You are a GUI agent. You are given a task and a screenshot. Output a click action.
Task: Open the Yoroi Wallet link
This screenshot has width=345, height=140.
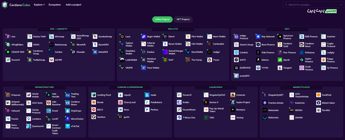[153, 68]
